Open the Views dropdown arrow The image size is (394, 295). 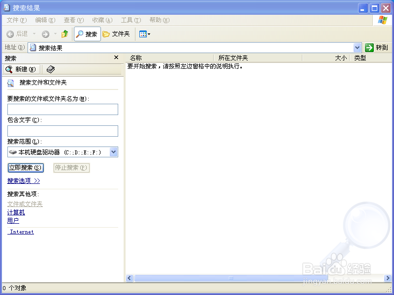[149, 34]
